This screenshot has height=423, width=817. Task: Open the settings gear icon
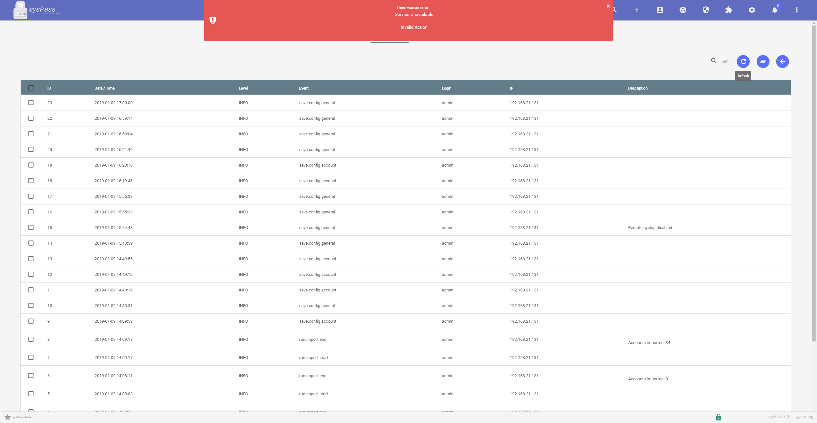coord(752,10)
